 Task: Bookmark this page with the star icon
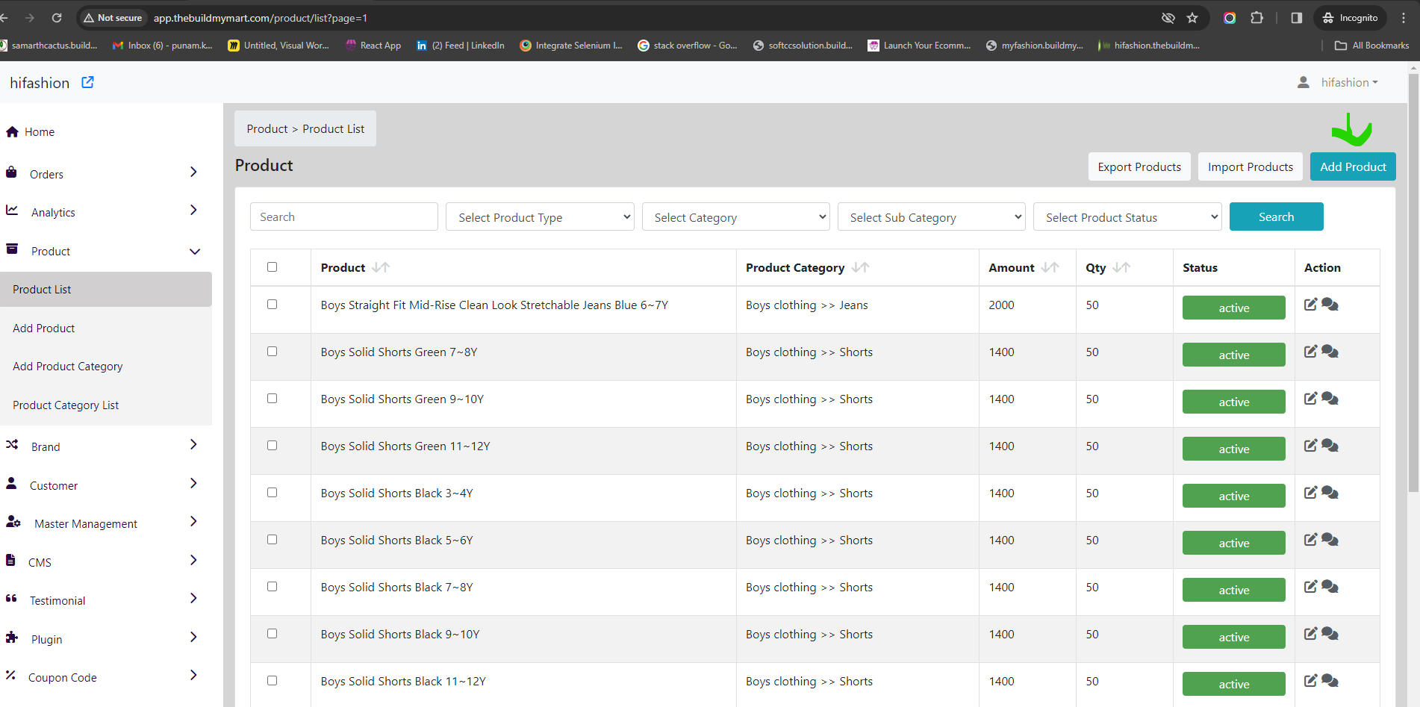(x=1192, y=18)
